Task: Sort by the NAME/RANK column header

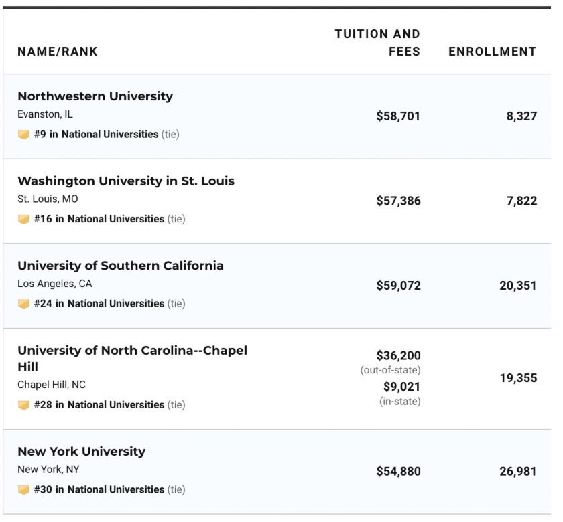Action: 57,52
